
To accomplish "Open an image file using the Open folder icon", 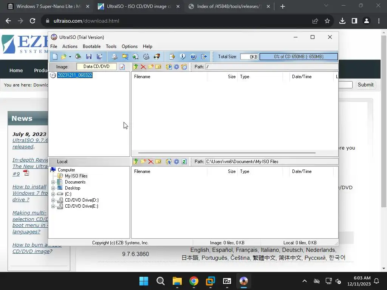I will click(x=63, y=57).
